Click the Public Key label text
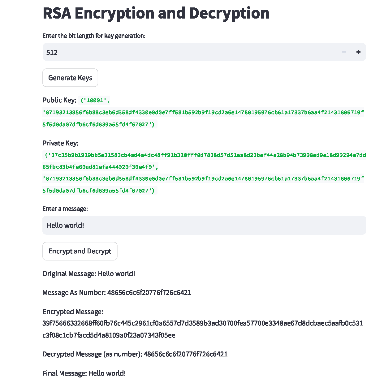 [x=59, y=100]
